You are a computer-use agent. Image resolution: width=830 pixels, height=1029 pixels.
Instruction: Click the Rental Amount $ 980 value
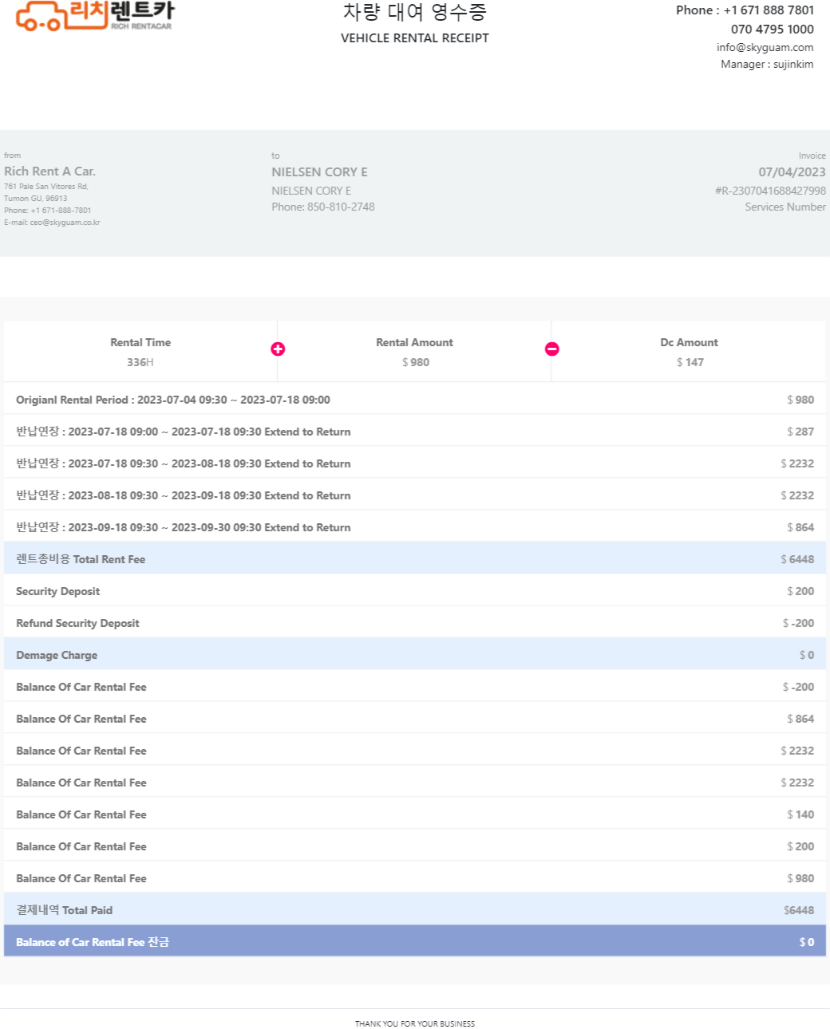[x=415, y=362]
